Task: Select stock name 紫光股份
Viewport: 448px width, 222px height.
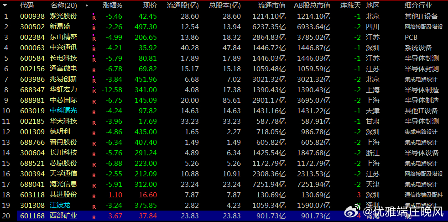Action: coord(63,16)
